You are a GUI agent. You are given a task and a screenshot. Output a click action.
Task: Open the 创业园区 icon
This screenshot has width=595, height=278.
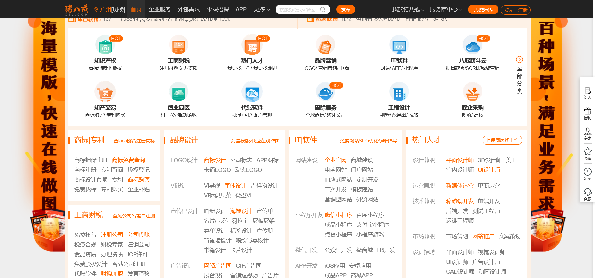click(179, 92)
